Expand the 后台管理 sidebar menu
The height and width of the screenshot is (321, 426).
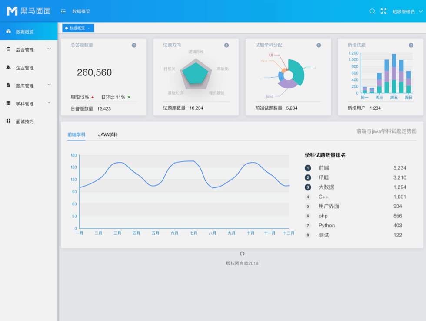29,50
